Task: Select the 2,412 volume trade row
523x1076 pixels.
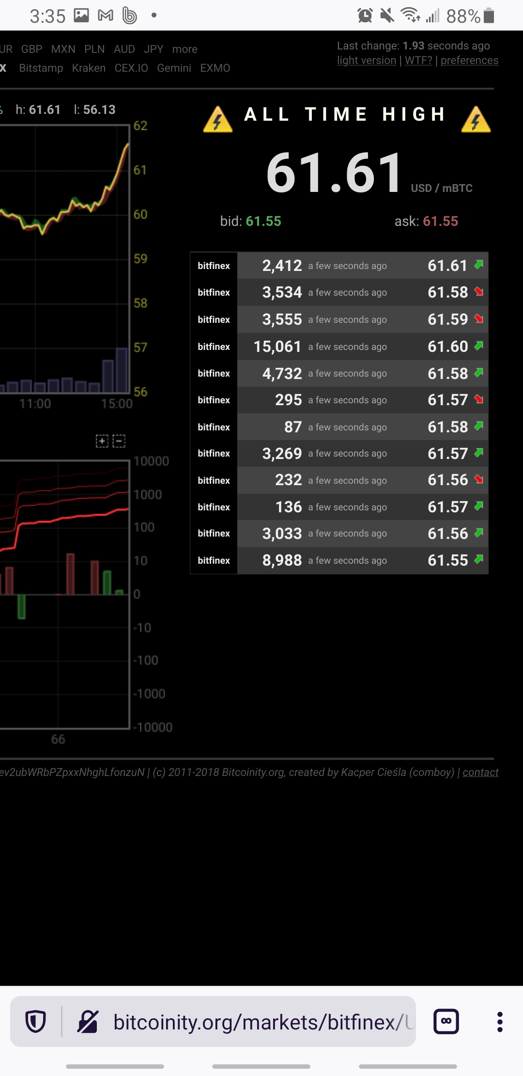Action: 339,266
